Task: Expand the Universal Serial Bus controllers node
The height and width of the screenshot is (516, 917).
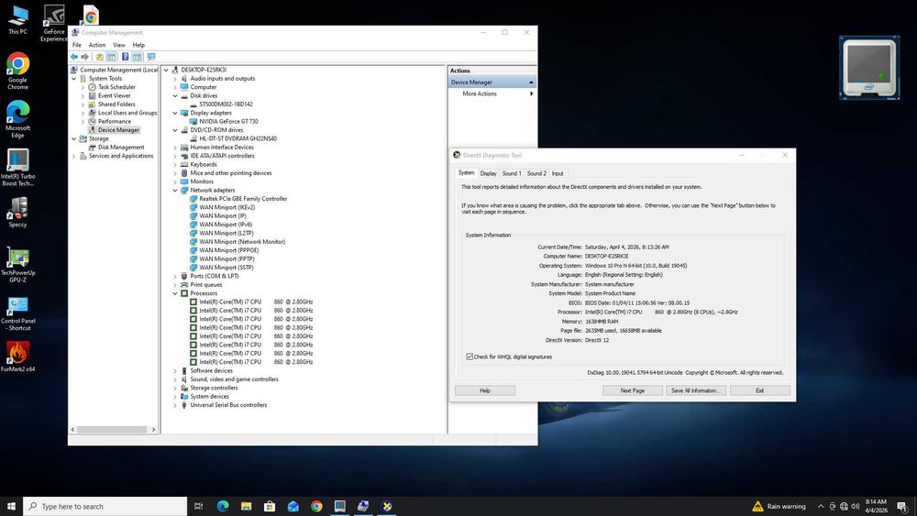Action: coord(175,405)
